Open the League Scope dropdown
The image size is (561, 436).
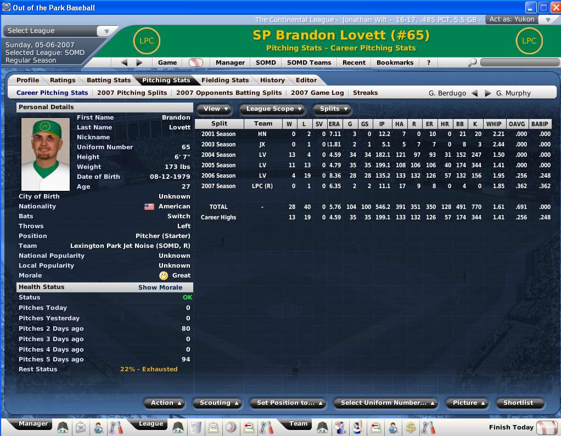274,109
